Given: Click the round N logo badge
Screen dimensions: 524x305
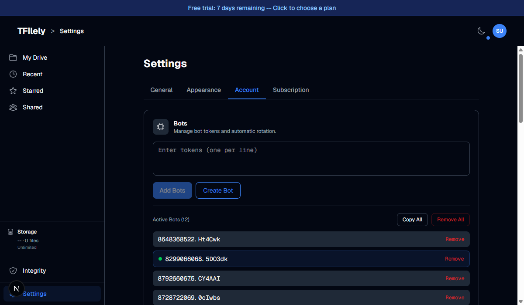Looking at the screenshot, I should pos(16,288).
